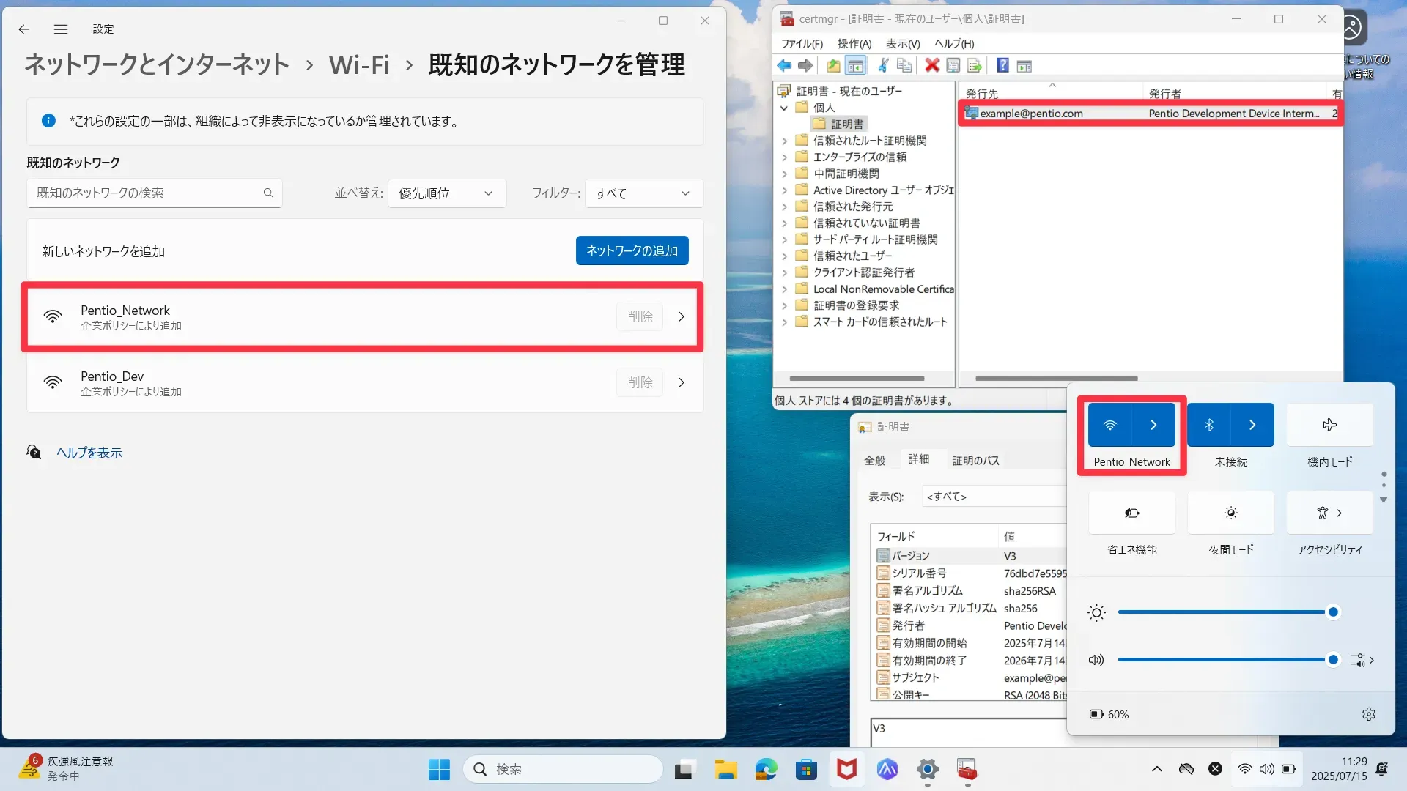The height and width of the screenshot is (791, 1407).
Task: Click the ネットワークの追加 button
Action: (632, 250)
